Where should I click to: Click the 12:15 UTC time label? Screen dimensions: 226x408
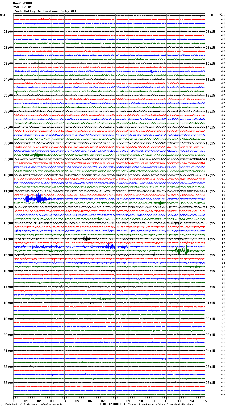point(210,95)
